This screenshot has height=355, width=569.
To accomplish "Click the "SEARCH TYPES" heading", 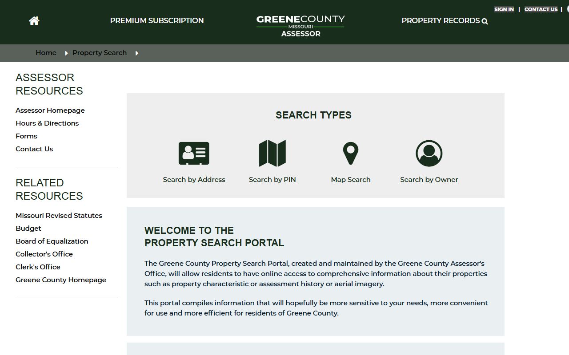I will point(313,115).
